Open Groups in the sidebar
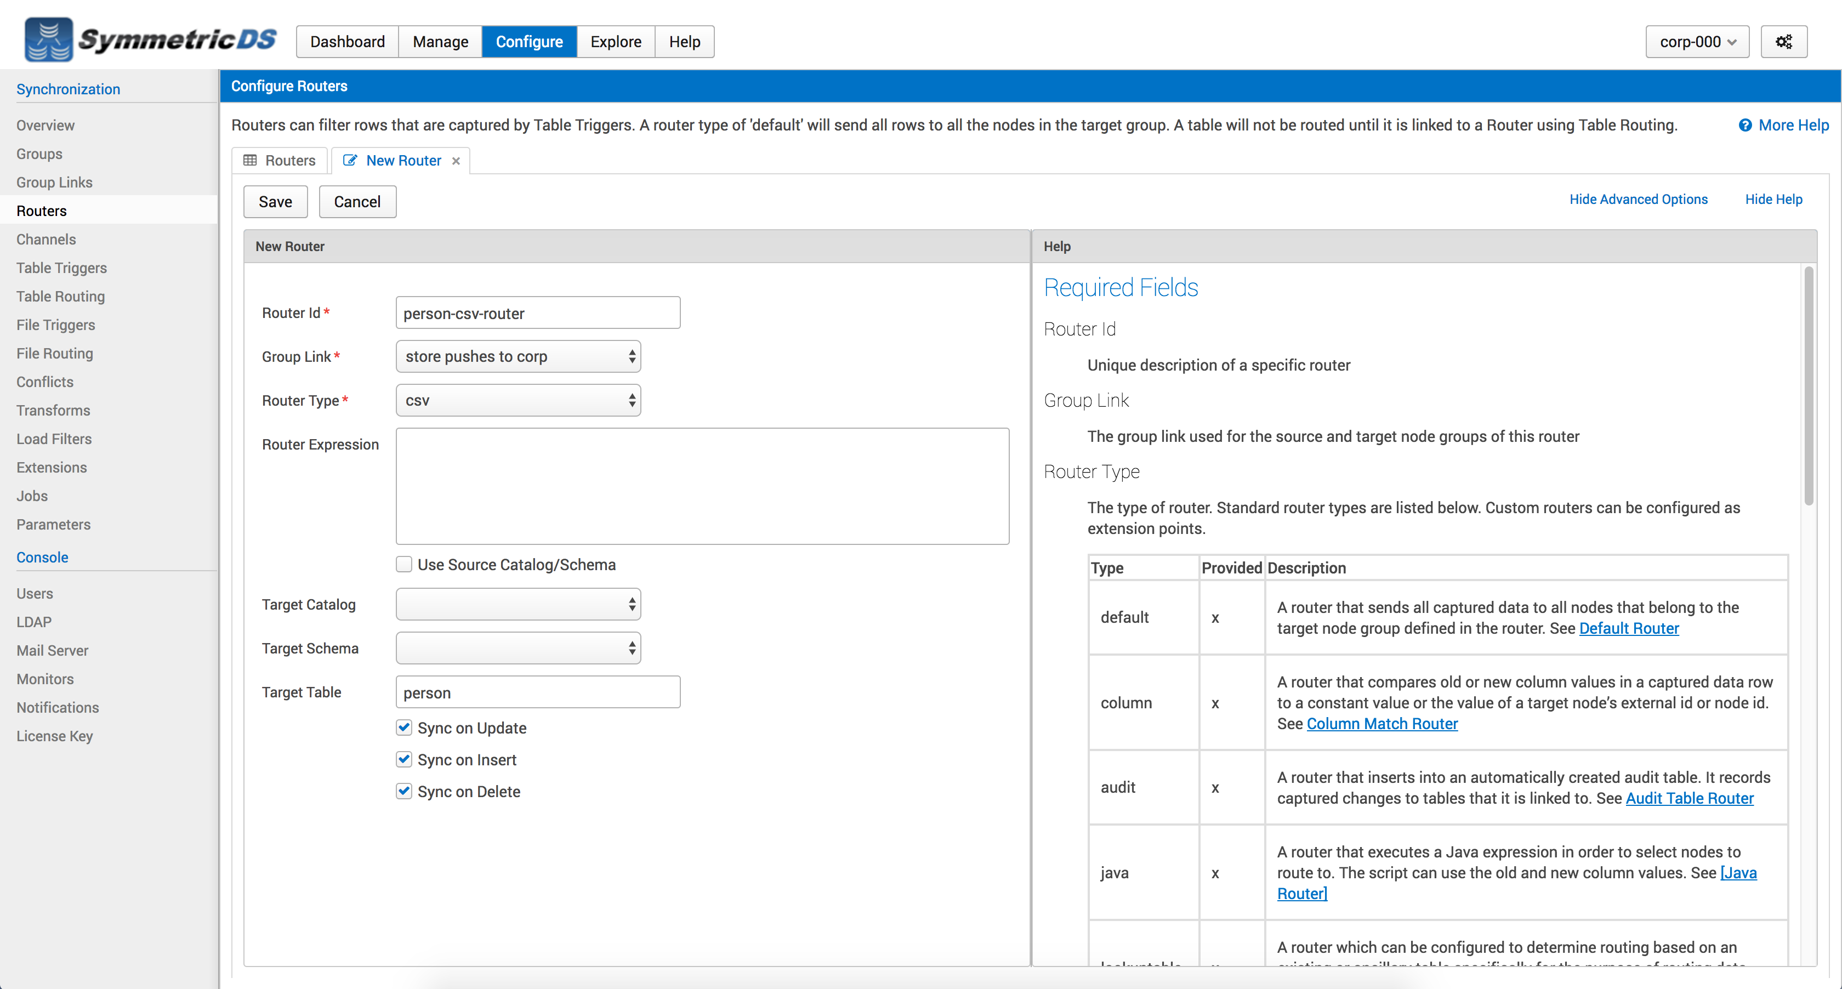 point(39,154)
